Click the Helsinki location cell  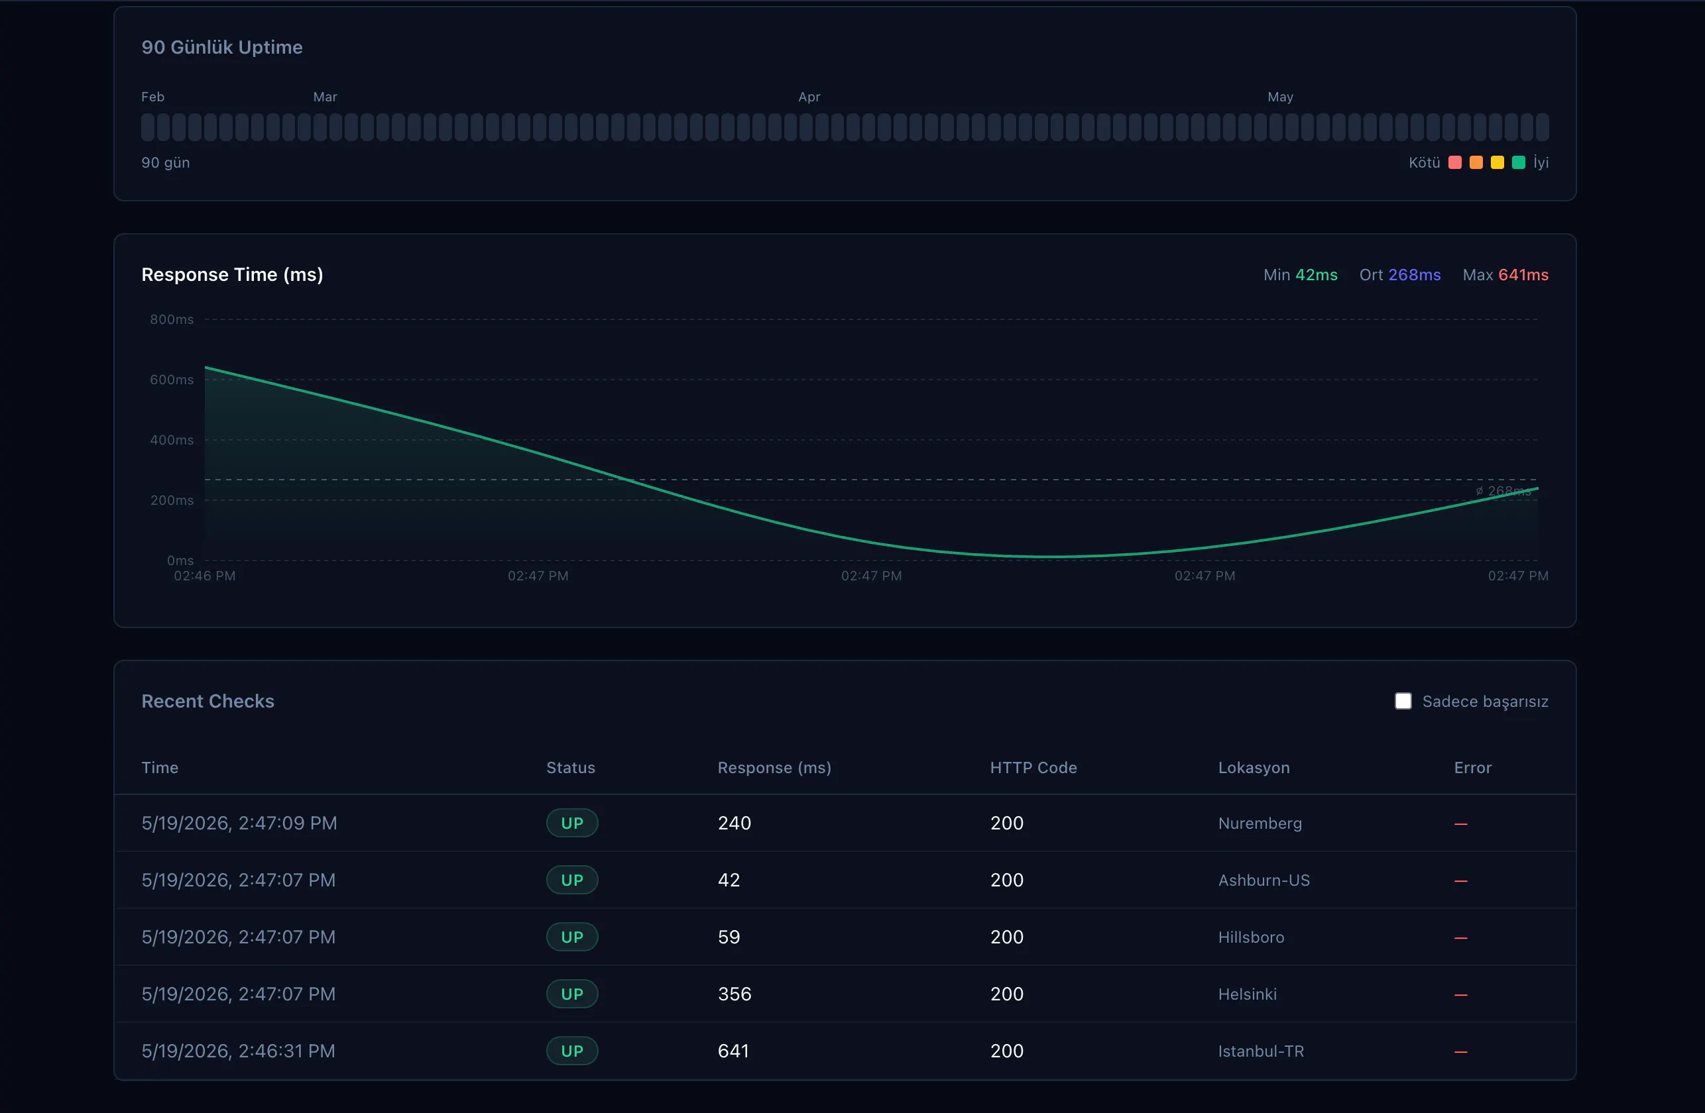click(1247, 994)
